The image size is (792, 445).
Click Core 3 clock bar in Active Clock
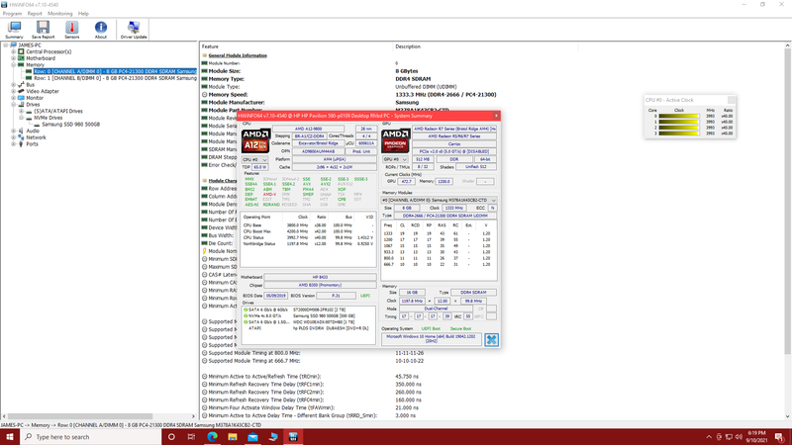pyautogui.click(x=678, y=133)
